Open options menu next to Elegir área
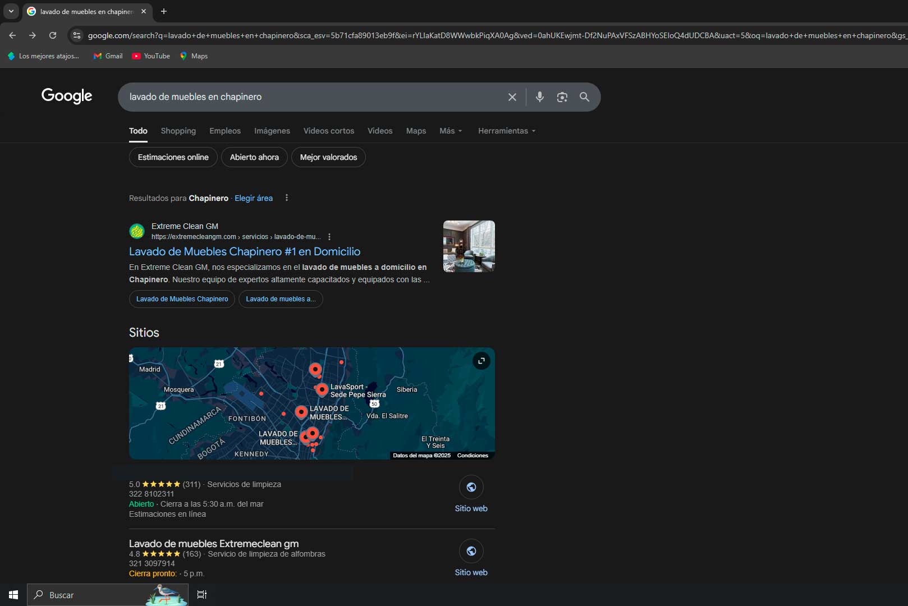This screenshot has height=606, width=908. click(x=287, y=198)
